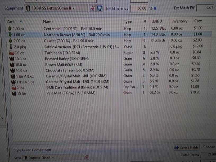Click the Total Grains value field
This screenshot has width=216, height=162.
(208, 155)
